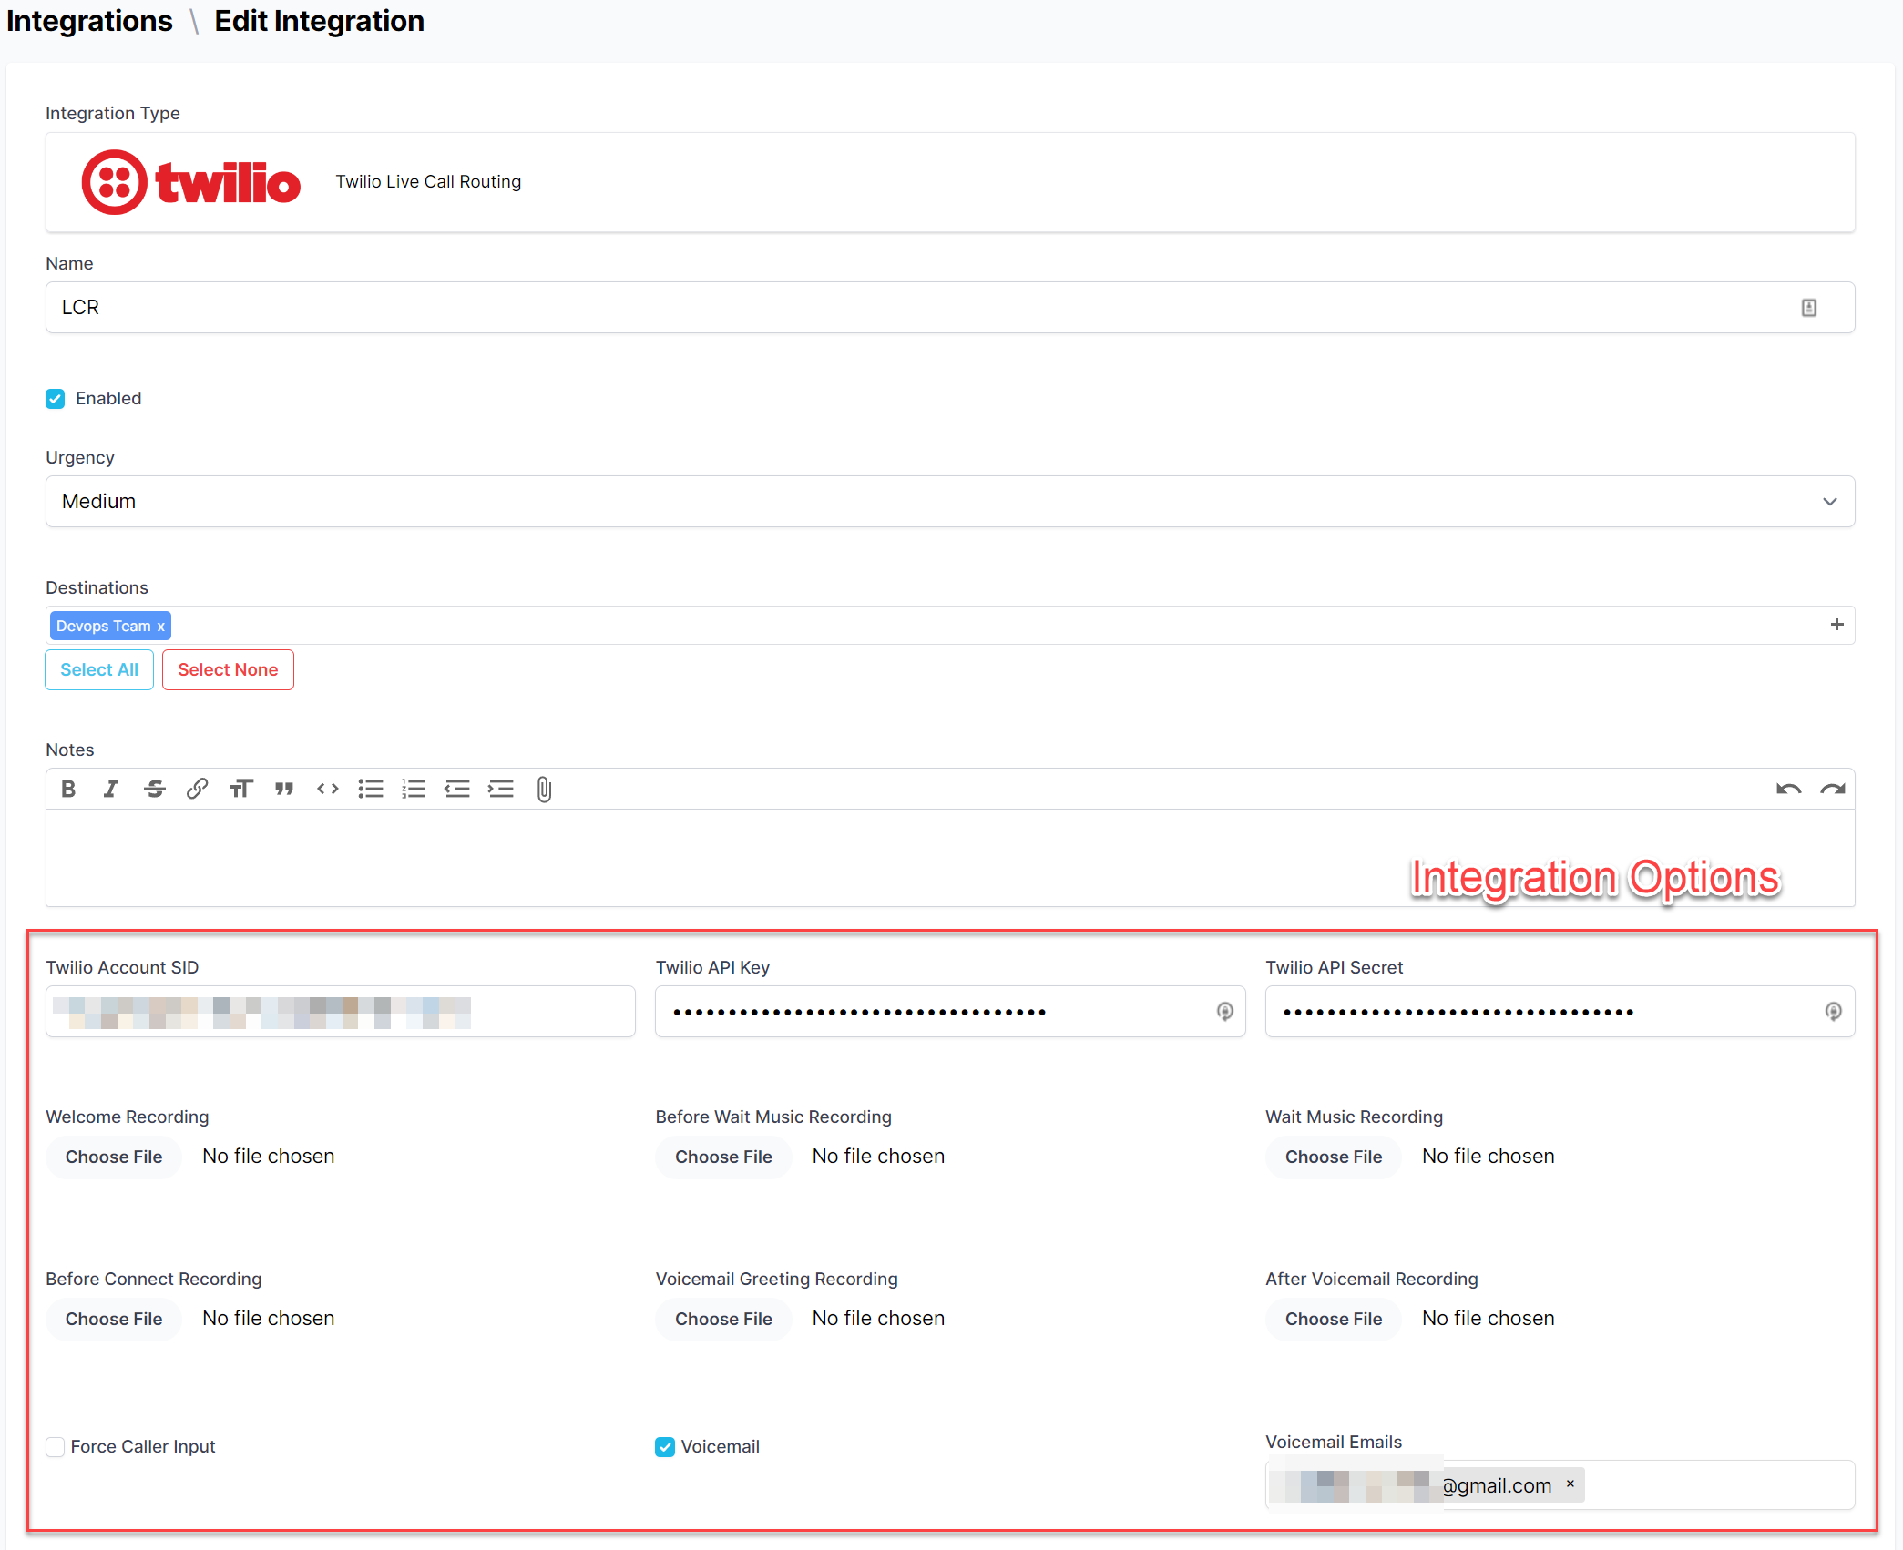The image size is (1903, 1550).
Task: Expand Destinations list with plus icon
Action: pos(1836,625)
